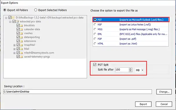
Task: Expand the Mail folder node
Action: 14,49
